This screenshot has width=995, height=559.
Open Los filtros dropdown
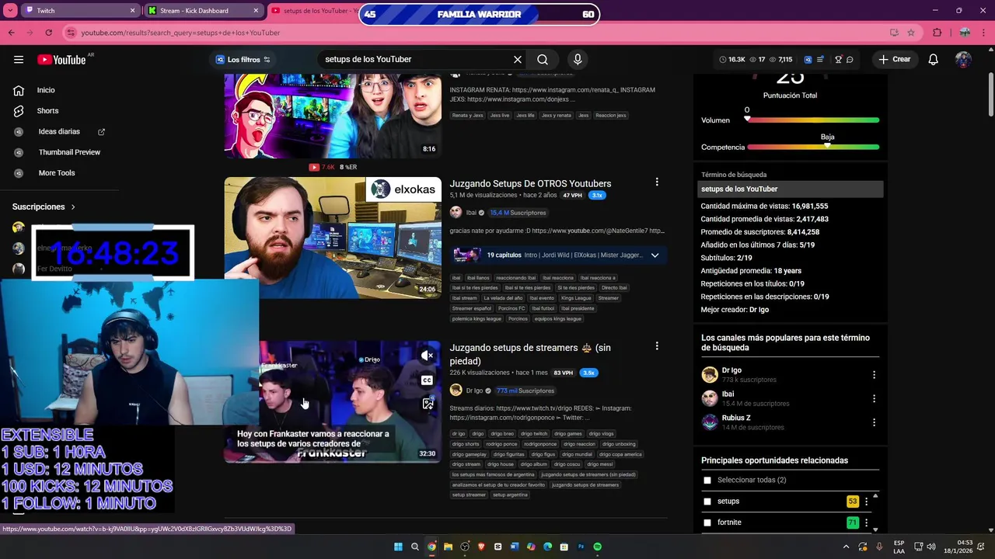pos(243,60)
